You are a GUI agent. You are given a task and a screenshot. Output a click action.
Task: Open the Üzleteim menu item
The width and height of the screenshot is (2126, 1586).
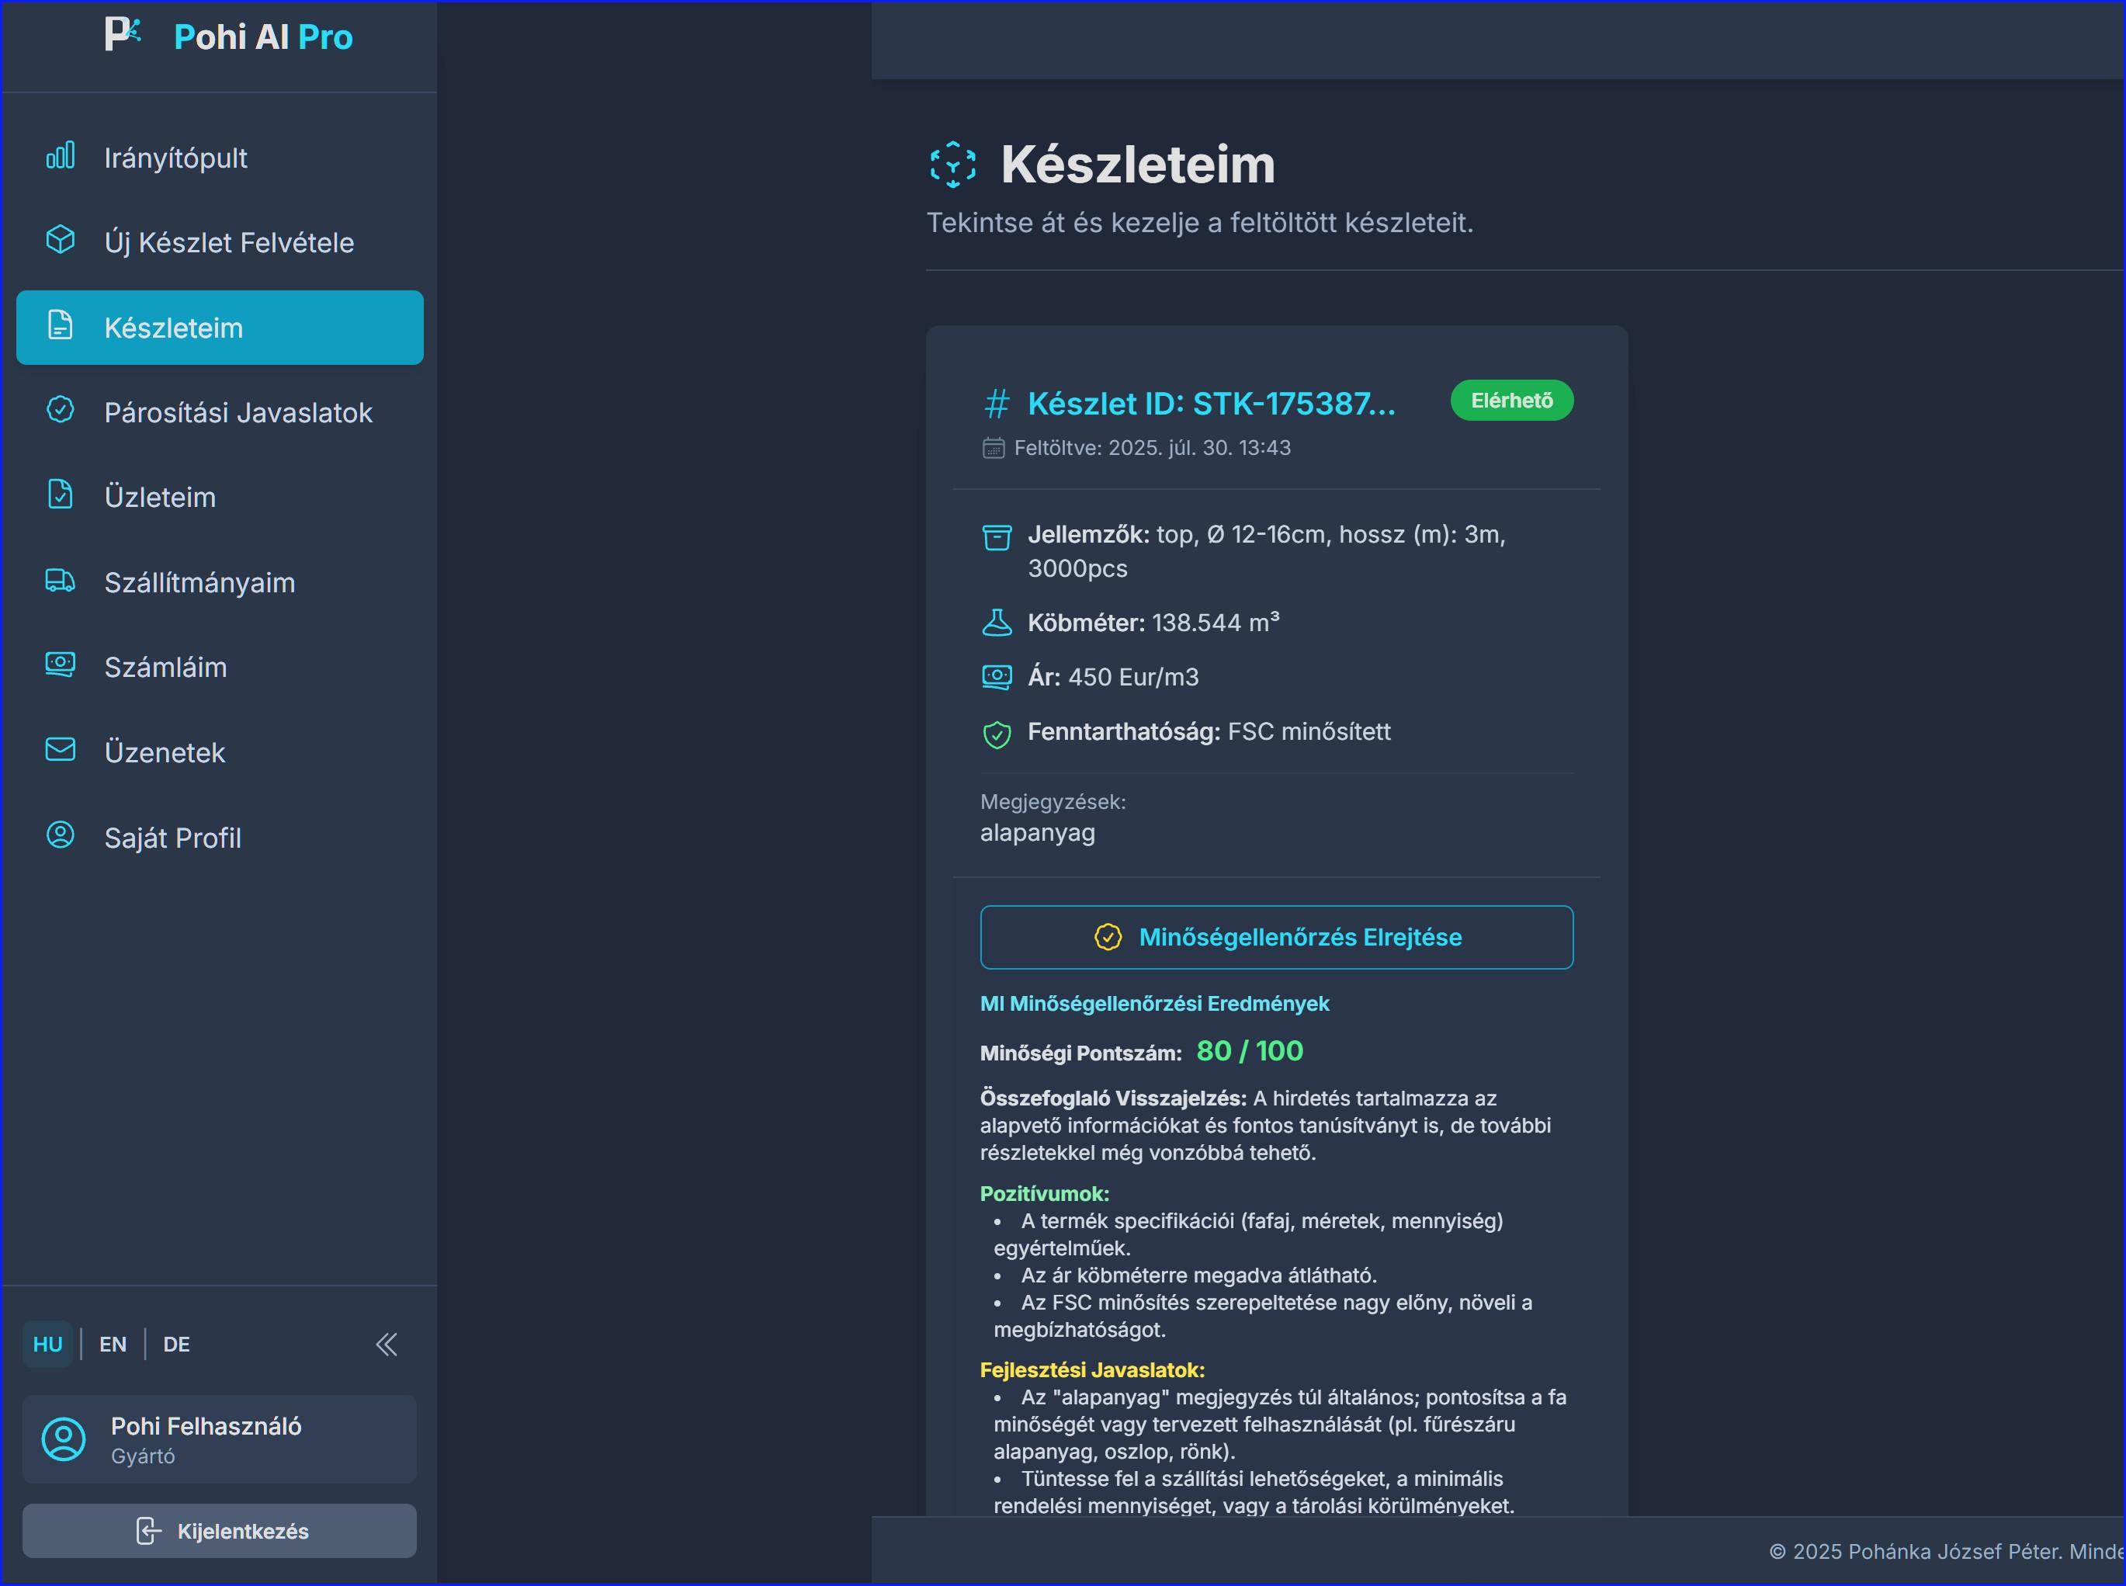[x=161, y=498]
